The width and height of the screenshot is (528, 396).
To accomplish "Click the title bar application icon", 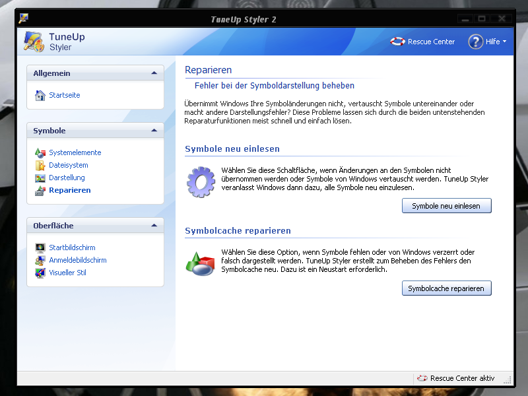I will point(24,18).
